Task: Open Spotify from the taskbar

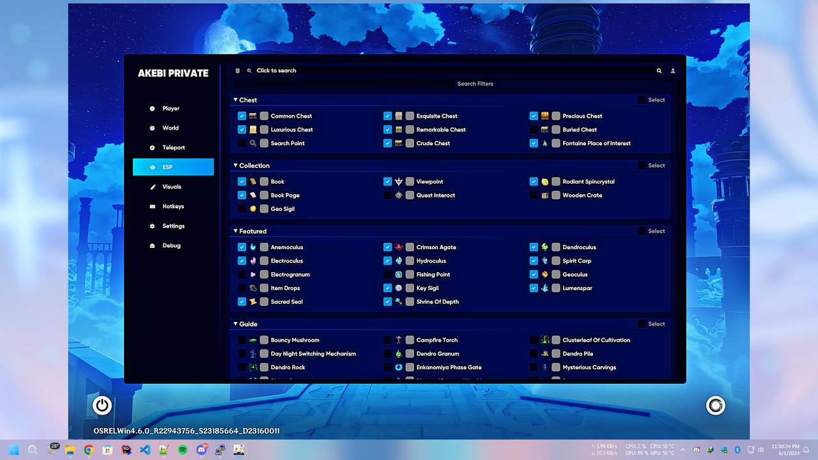Action: pos(183,450)
